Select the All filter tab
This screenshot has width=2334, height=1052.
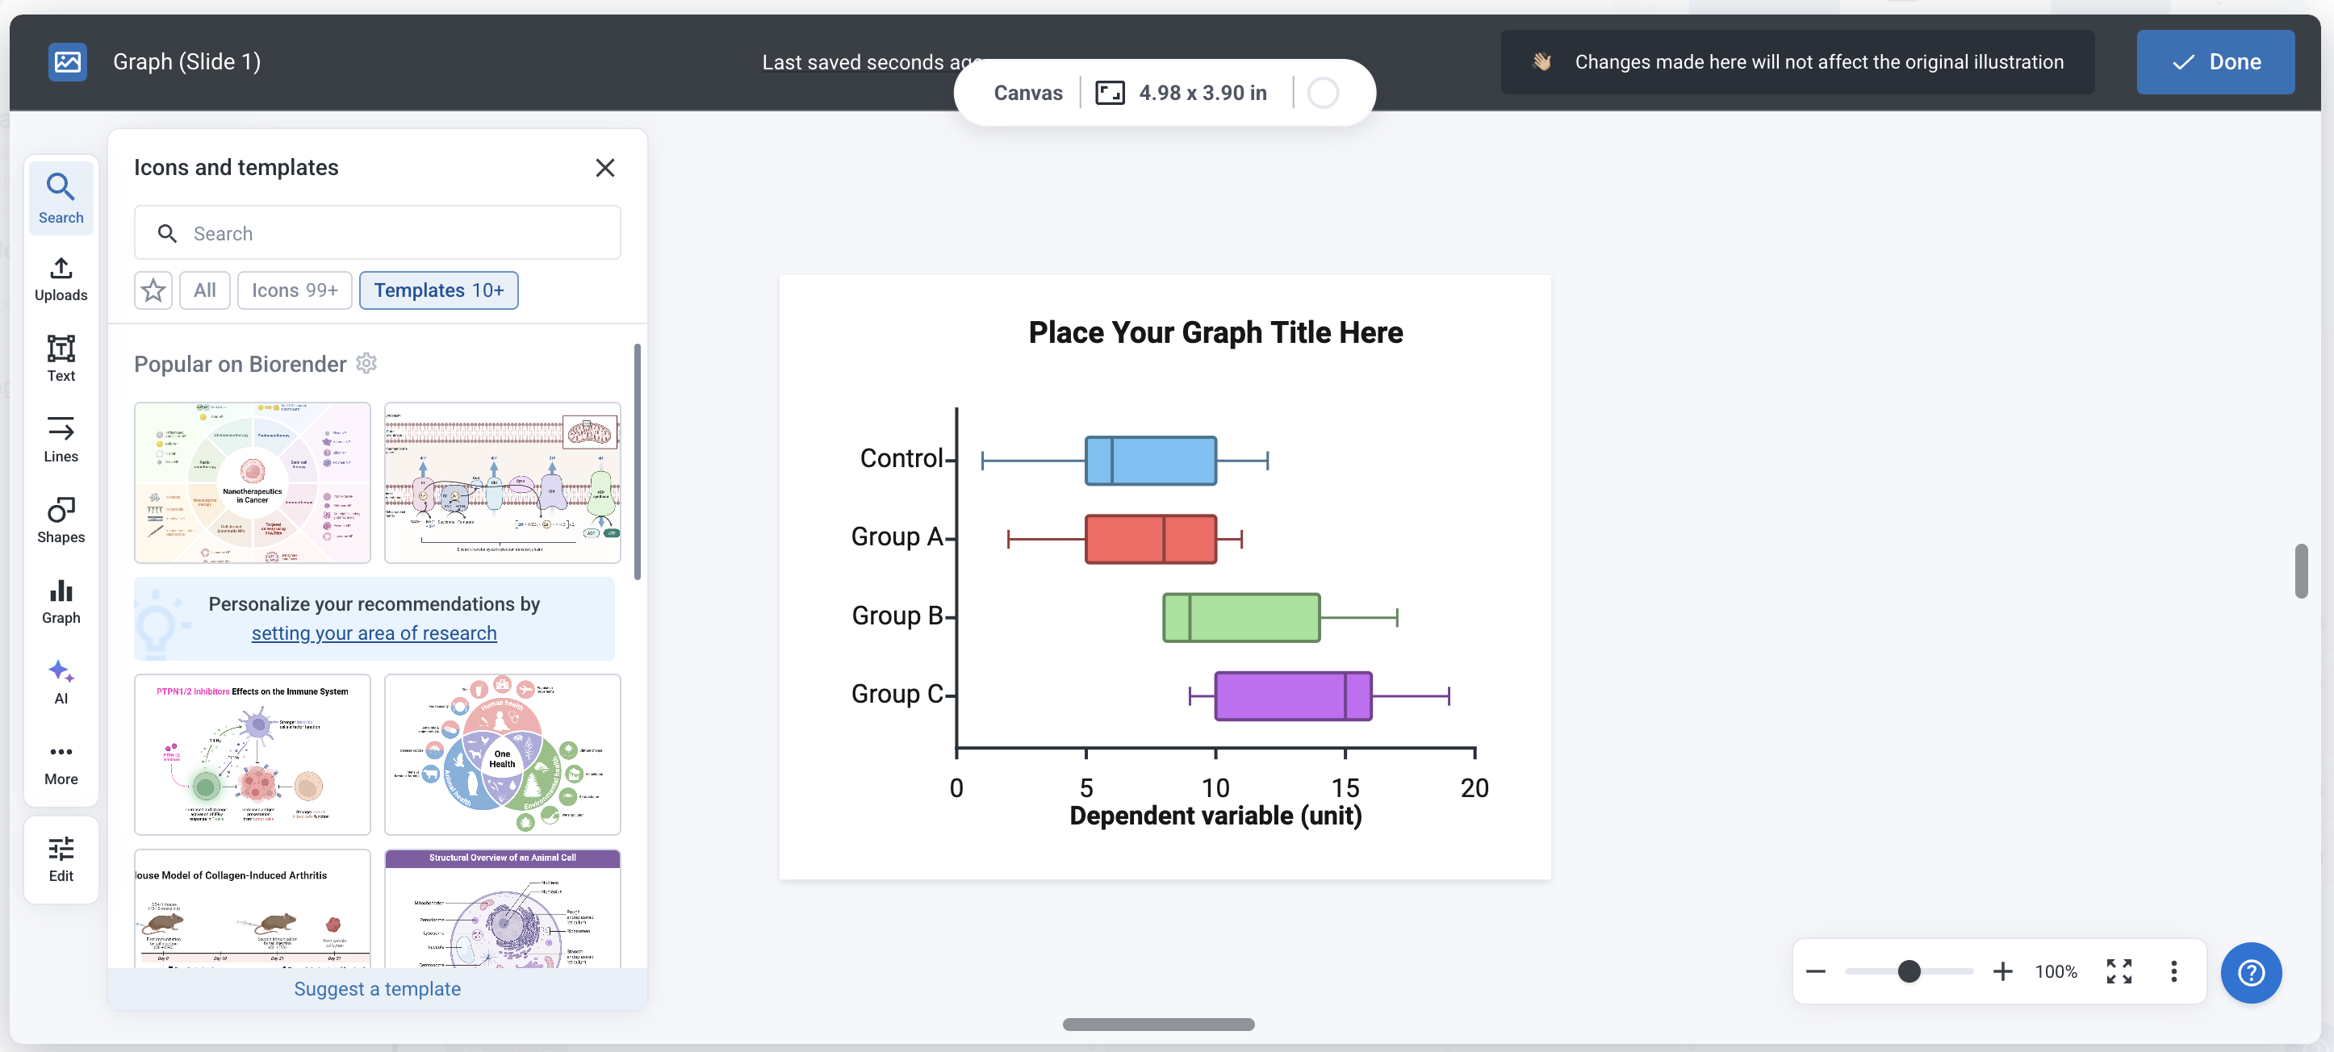(205, 290)
